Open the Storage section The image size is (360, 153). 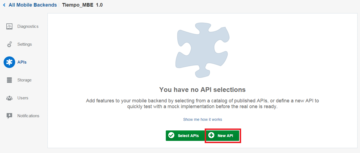click(x=24, y=80)
